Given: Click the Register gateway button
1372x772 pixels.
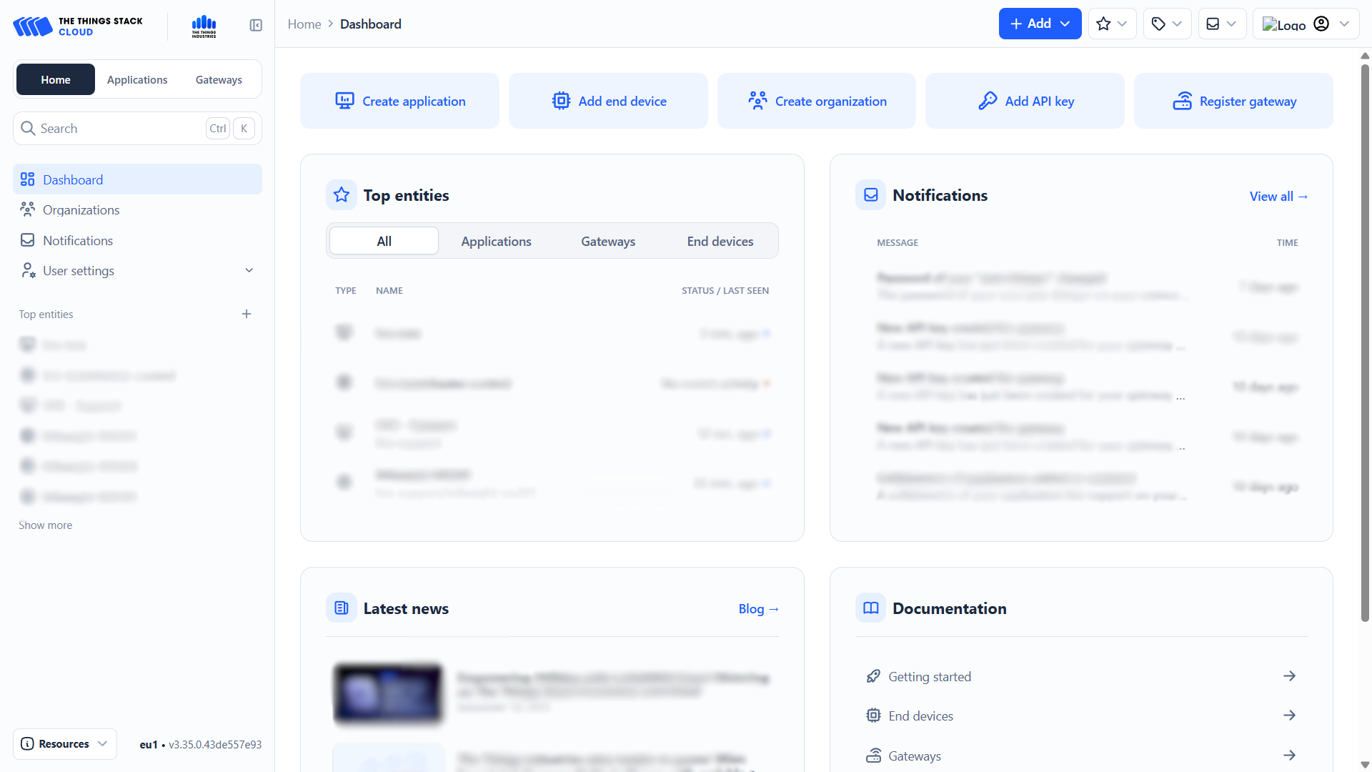Looking at the screenshot, I should (1233, 102).
